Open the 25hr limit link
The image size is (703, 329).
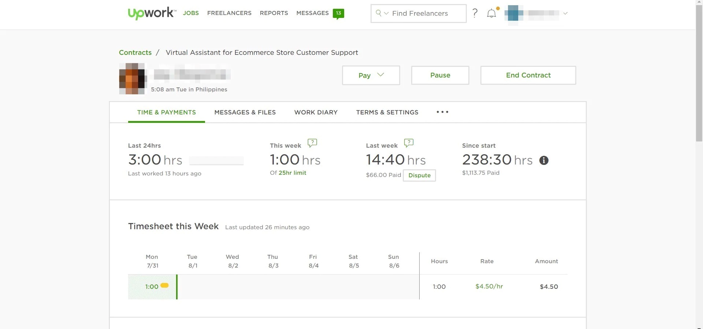pos(292,173)
